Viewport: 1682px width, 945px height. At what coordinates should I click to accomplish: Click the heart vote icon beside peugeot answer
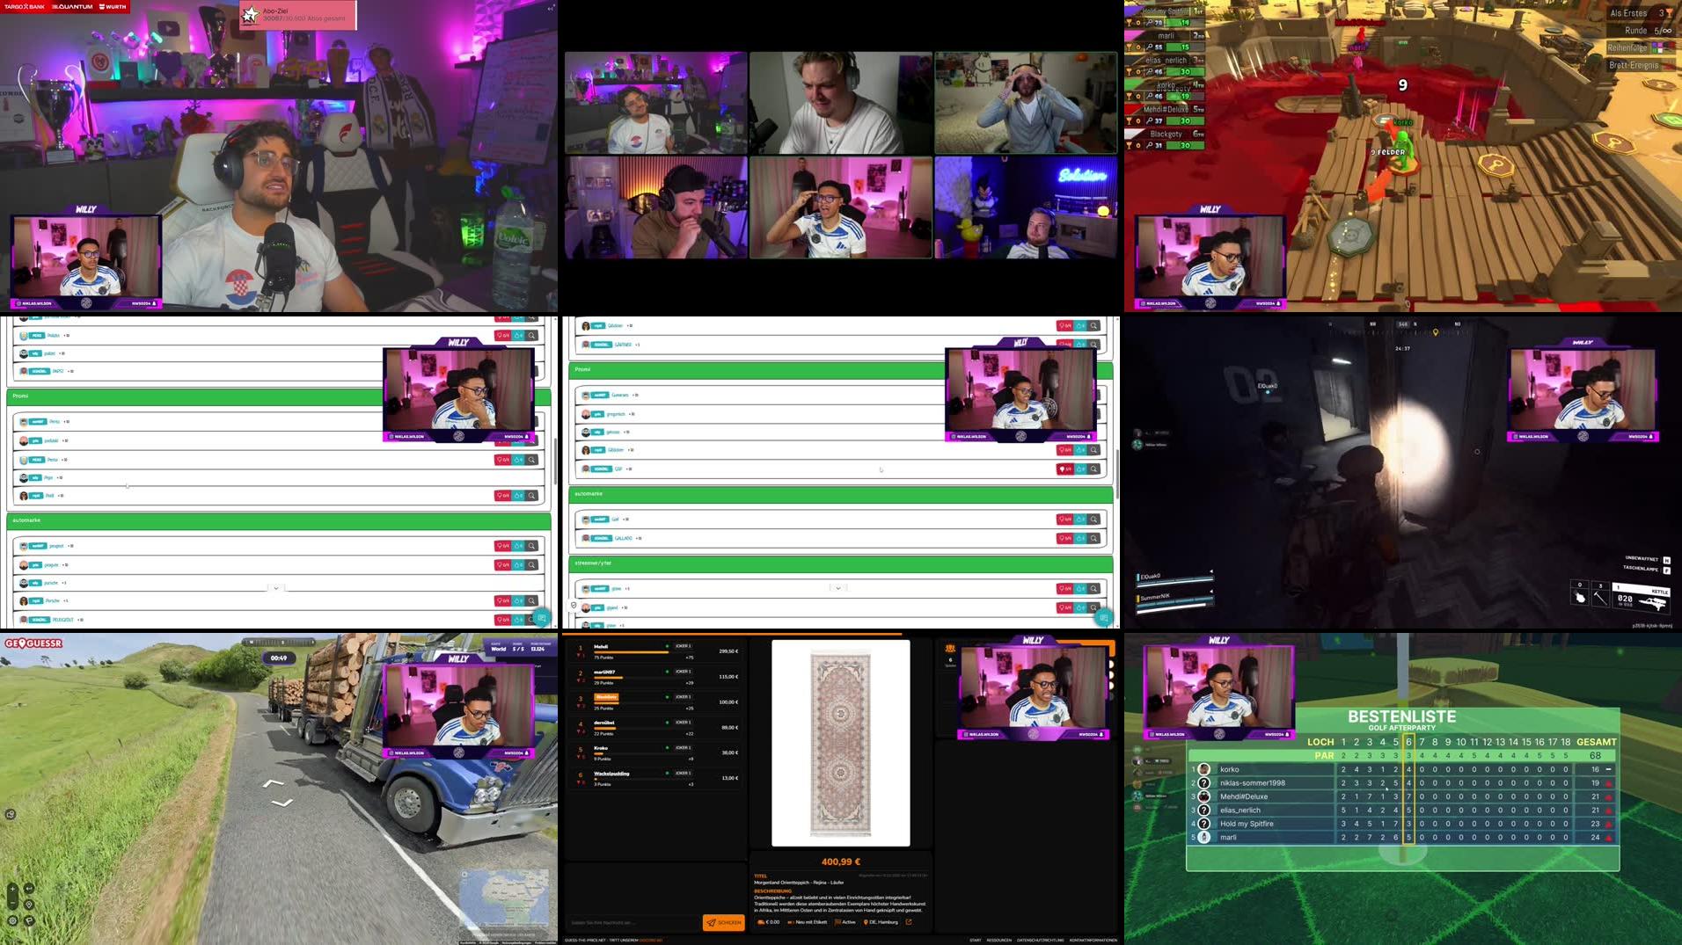[x=501, y=545]
